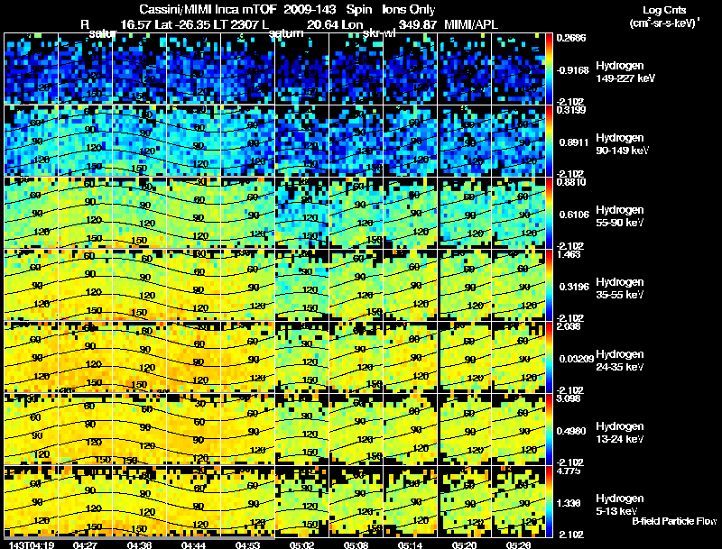Click the 2.038 color scale value
The image size is (722, 549).
(x=569, y=326)
